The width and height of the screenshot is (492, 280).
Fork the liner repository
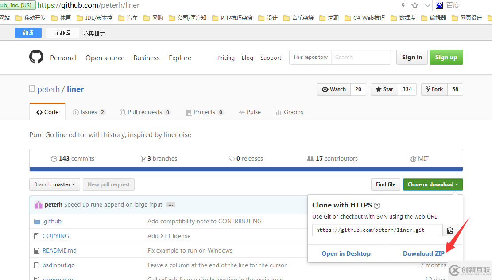434,89
